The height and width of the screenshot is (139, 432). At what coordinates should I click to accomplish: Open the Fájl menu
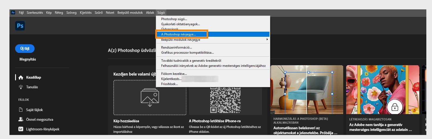pos(21,13)
